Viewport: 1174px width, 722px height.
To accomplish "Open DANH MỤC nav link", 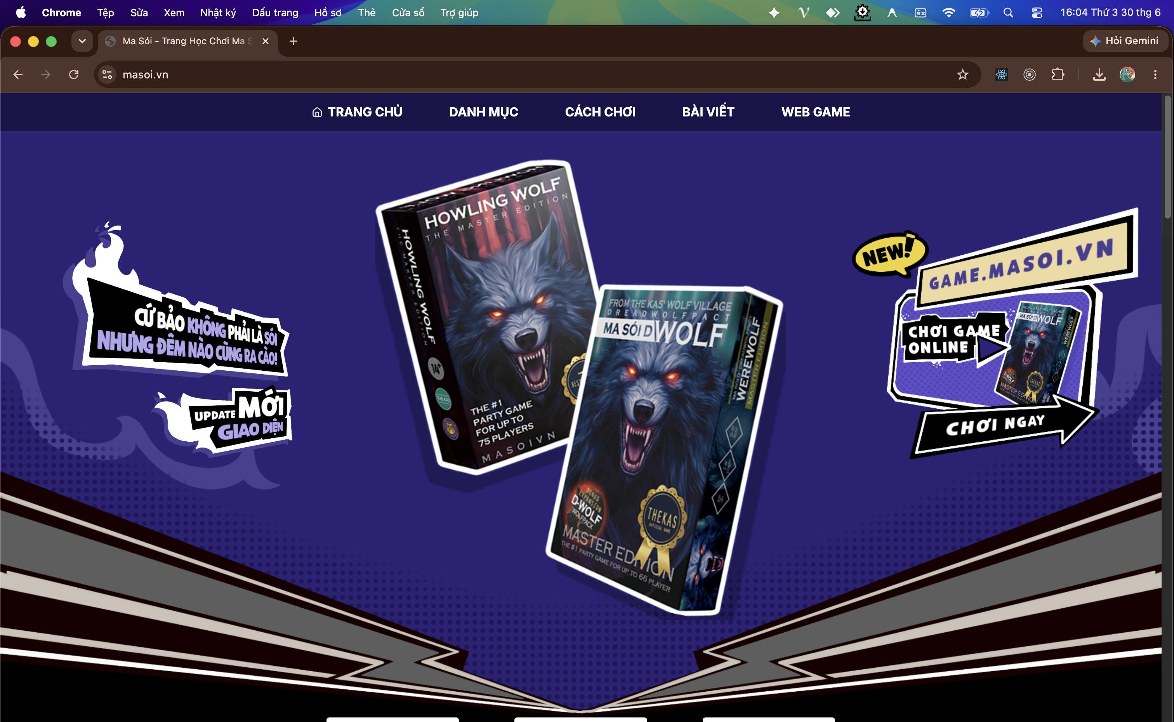I will pos(484,112).
